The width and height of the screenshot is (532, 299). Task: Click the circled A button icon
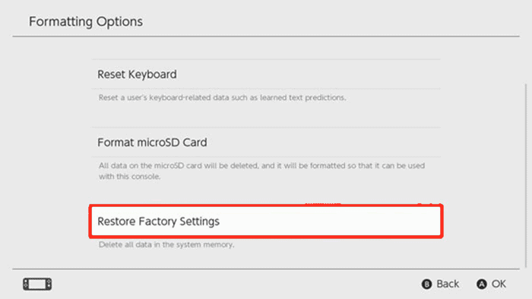point(481,284)
